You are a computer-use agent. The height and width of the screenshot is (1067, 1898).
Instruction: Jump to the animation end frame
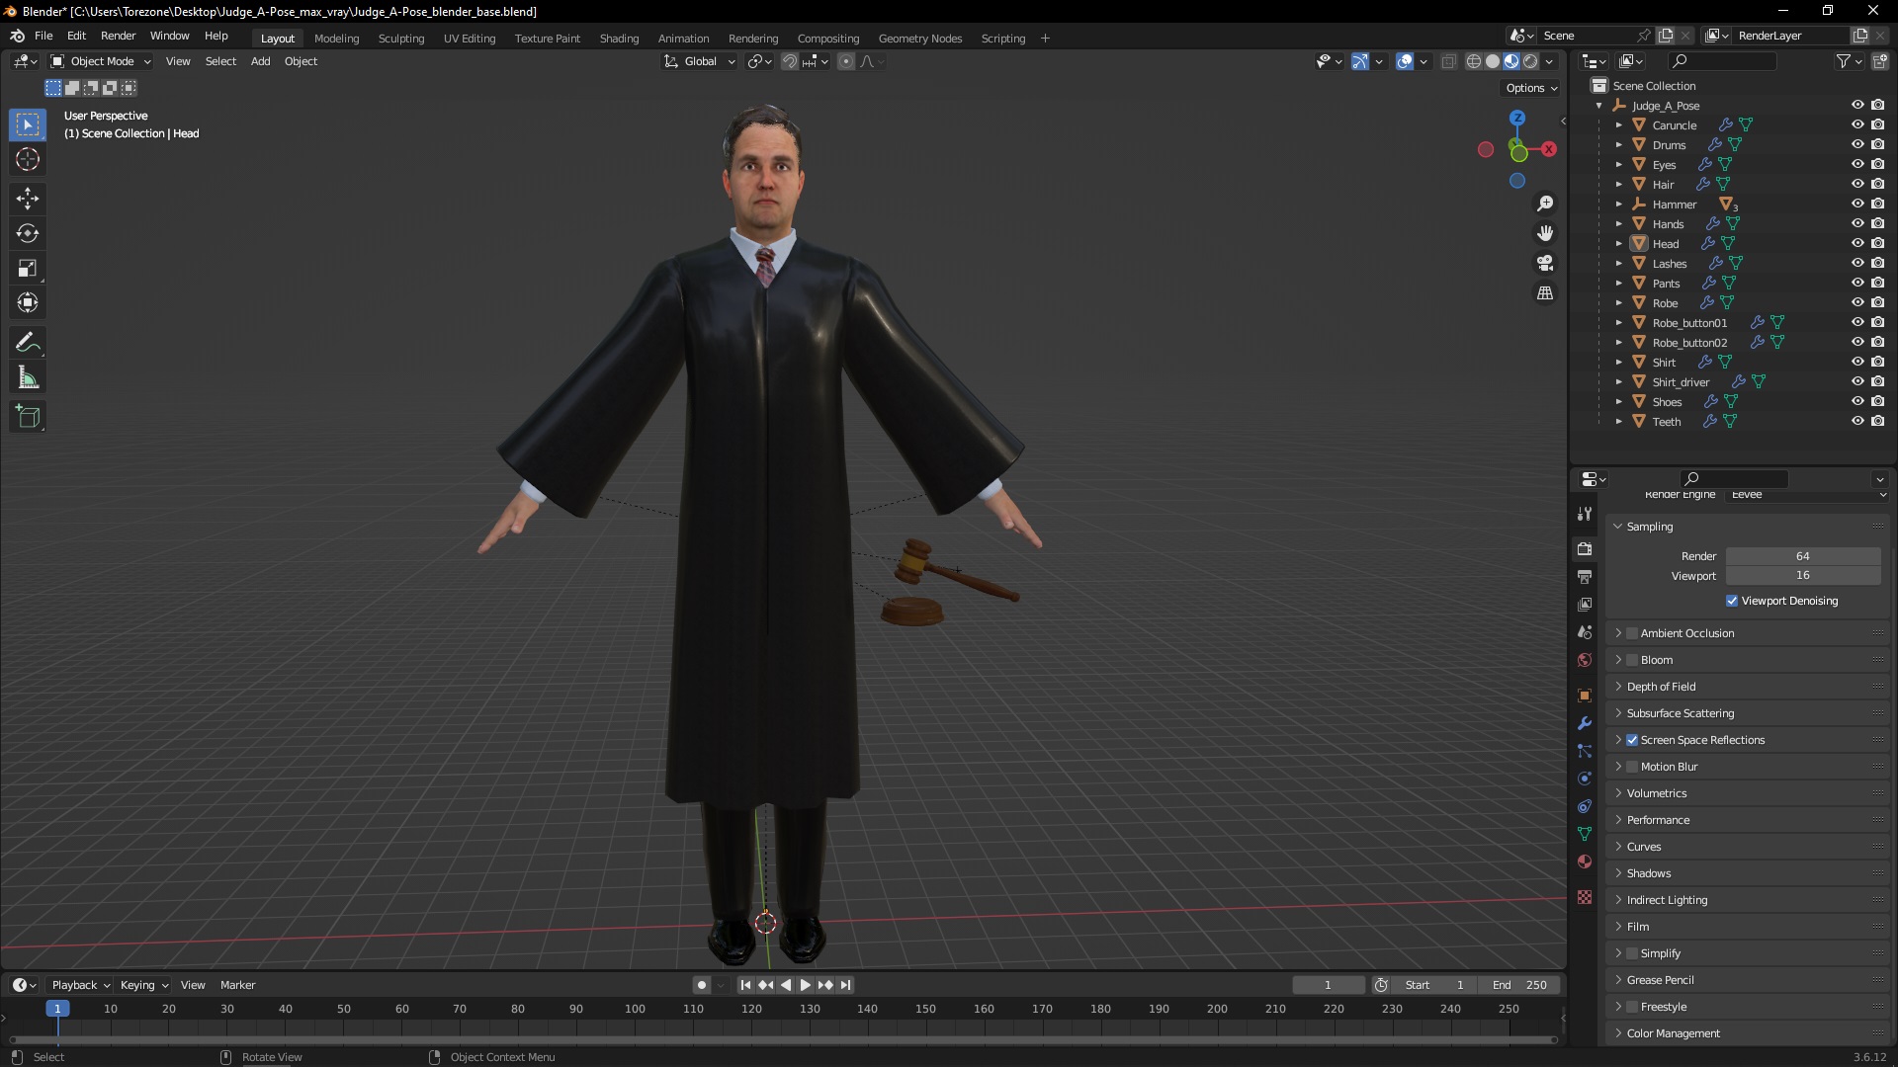[846, 985]
